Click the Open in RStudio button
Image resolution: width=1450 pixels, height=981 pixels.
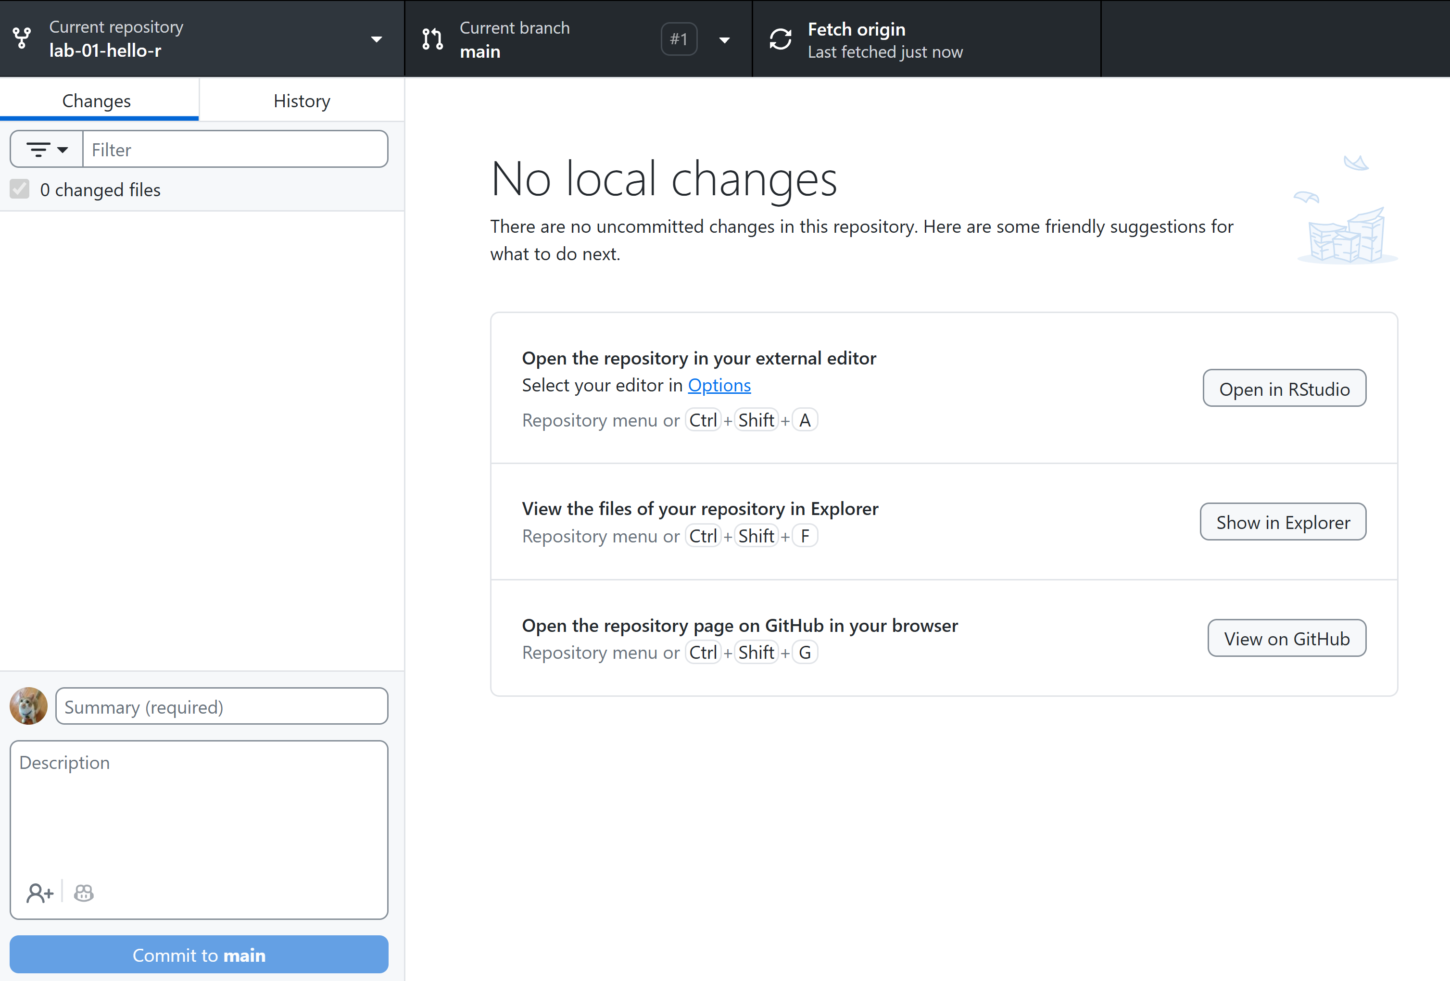(x=1284, y=389)
